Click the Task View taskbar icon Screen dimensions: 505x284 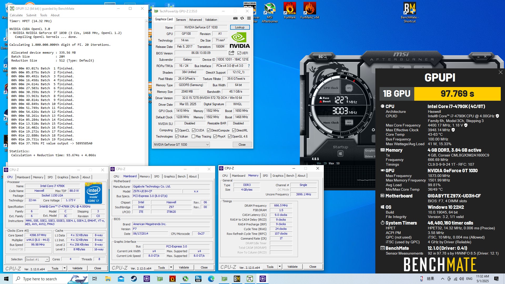(95, 279)
